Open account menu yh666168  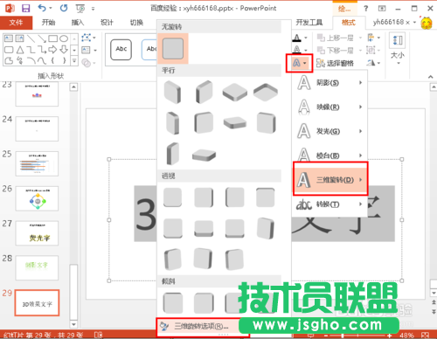(394, 22)
